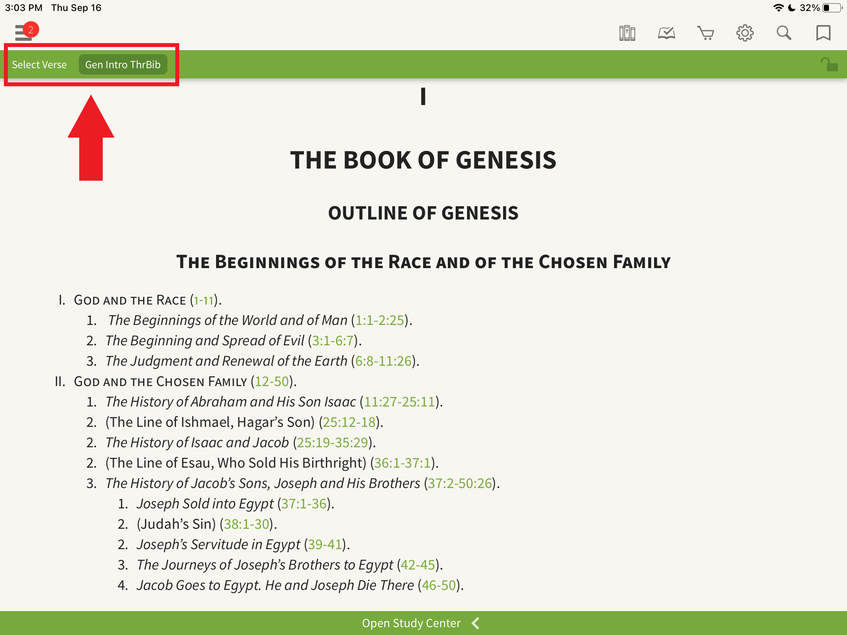This screenshot has width=847, height=635.
Task: Open the 46-50 chapter link
Action: click(x=439, y=585)
